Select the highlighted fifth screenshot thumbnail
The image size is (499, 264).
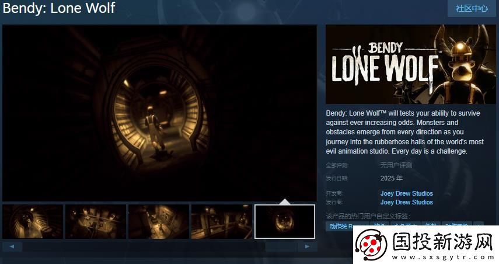point(285,221)
